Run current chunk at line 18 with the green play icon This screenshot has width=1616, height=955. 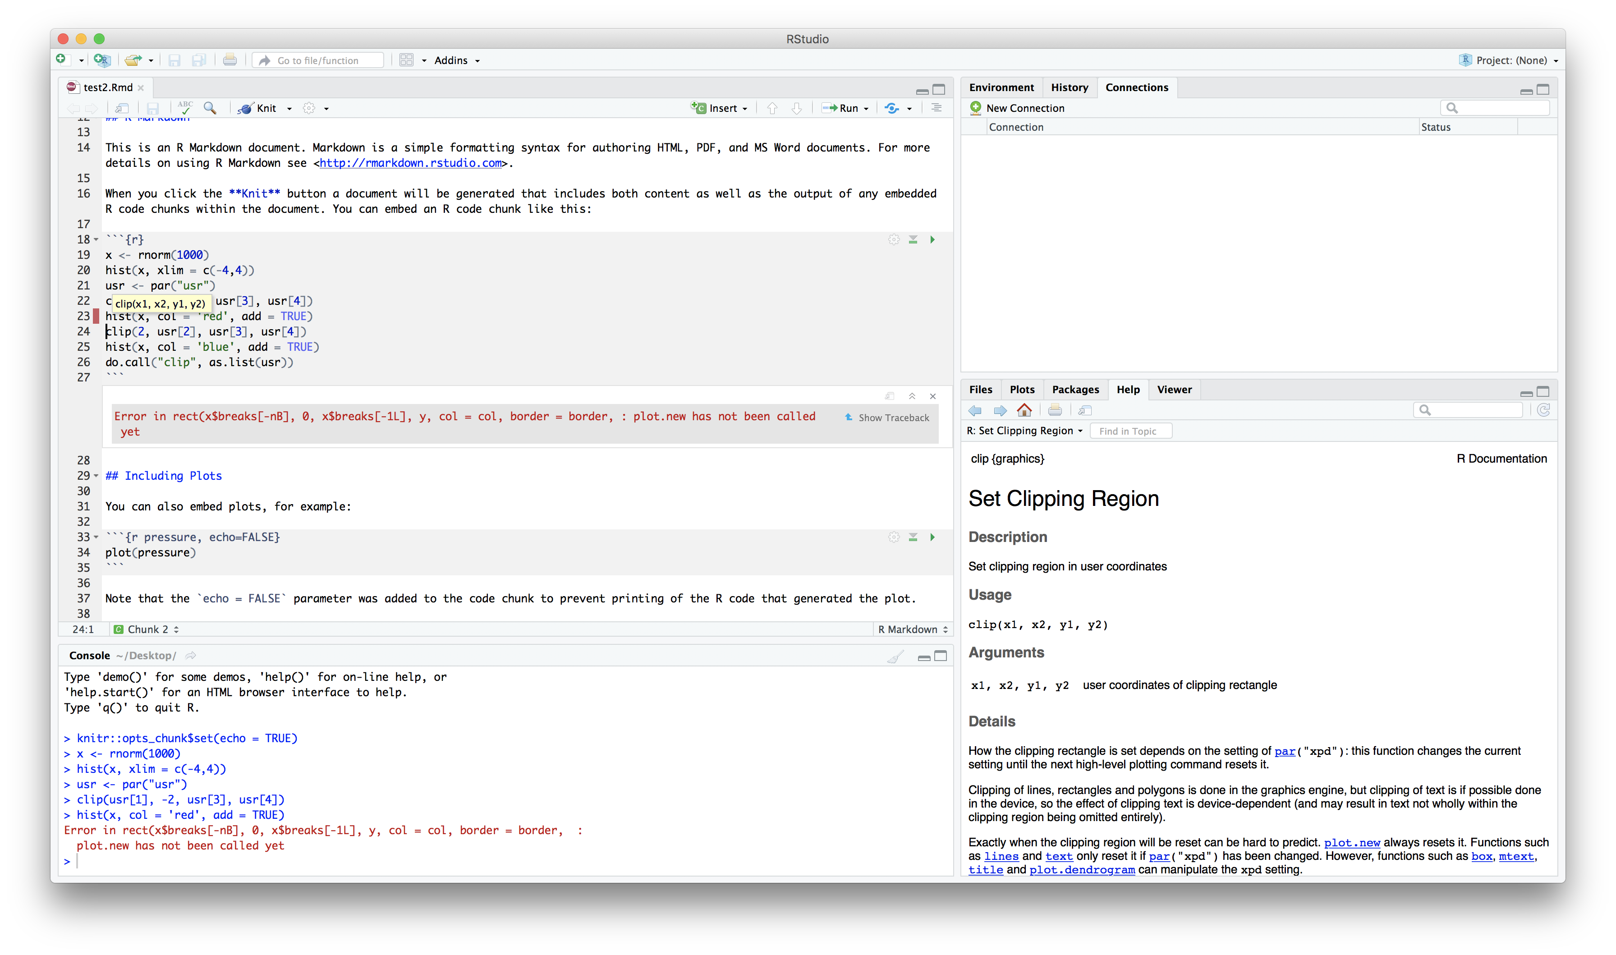(x=932, y=239)
